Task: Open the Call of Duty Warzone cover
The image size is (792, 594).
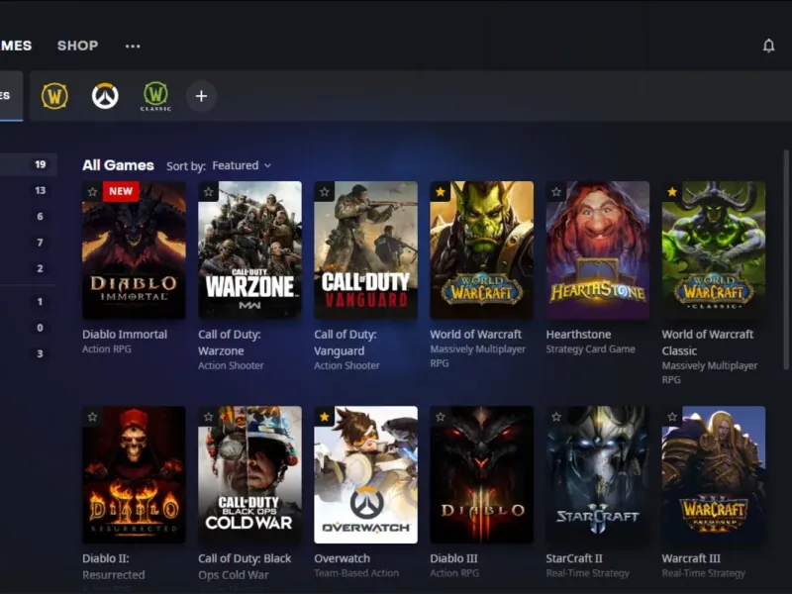Action: click(x=250, y=250)
